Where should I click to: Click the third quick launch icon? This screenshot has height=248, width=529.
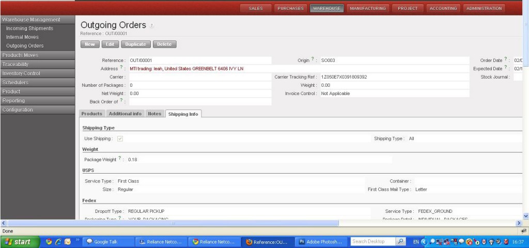68,242
